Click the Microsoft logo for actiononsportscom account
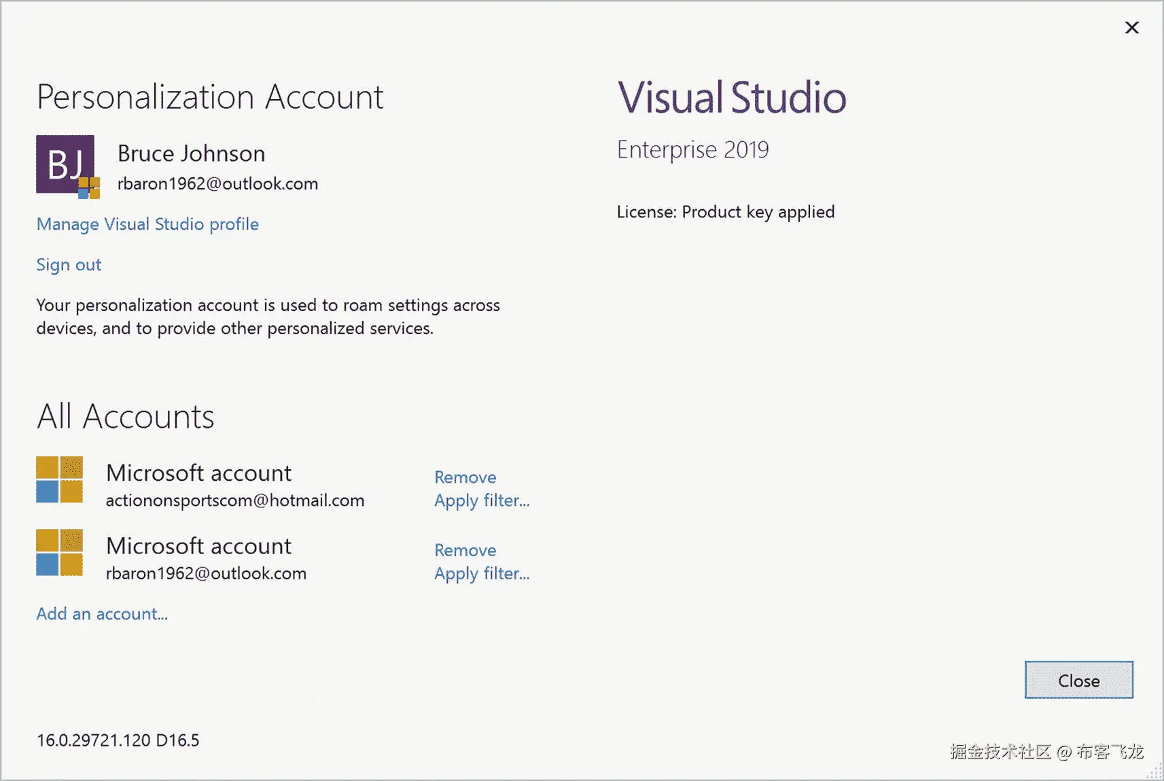Image resolution: width=1164 pixels, height=781 pixels. [x=60, y=479]
